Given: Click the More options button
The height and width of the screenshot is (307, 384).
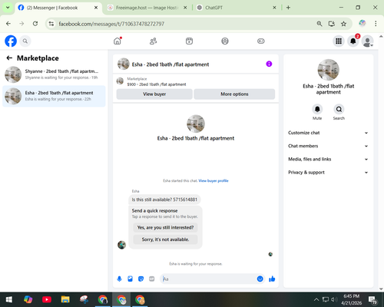Looking at the screenshot, I should (x=234, y=94).
